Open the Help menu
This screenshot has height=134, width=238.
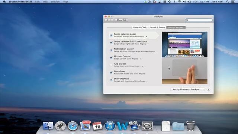pyautogui.click(x=65, y=1)
